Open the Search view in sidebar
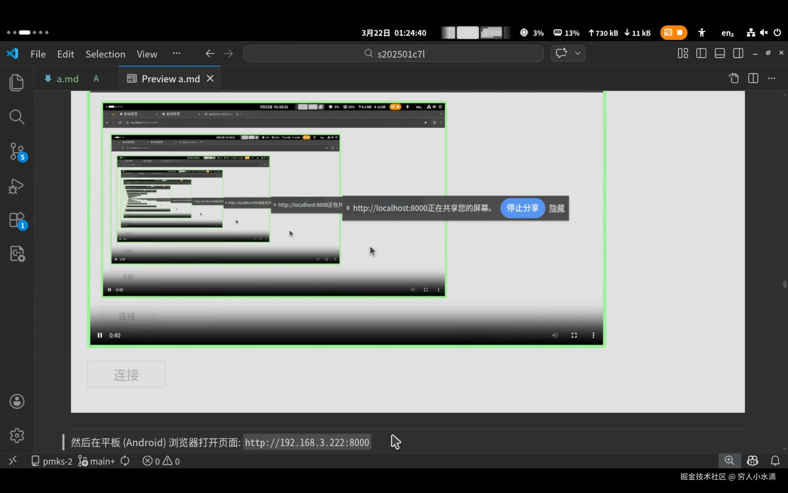This screenshot has height=493, width=788. click(16, 117)
